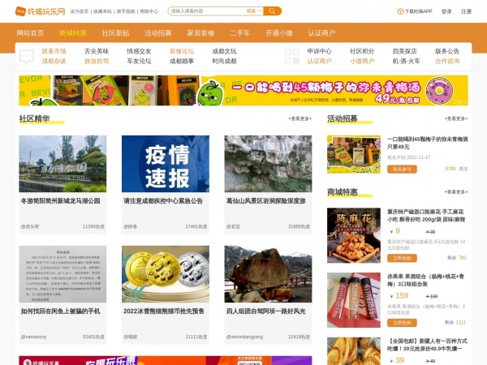Viewport: 487px width, 365px height.
Task: Click 查看更多 next to 社区精华
Action: (x=300, y=118)
